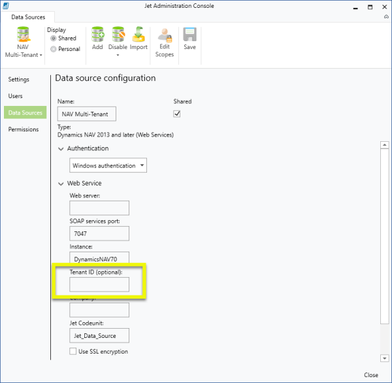Toggle the Shared checkbox
The width and height of the screenshot is (392, 383).
176,114
